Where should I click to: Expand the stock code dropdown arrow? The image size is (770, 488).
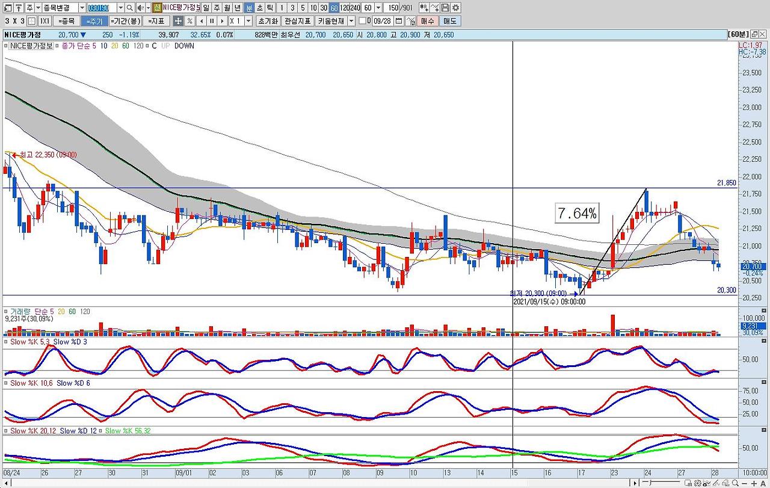120,8
